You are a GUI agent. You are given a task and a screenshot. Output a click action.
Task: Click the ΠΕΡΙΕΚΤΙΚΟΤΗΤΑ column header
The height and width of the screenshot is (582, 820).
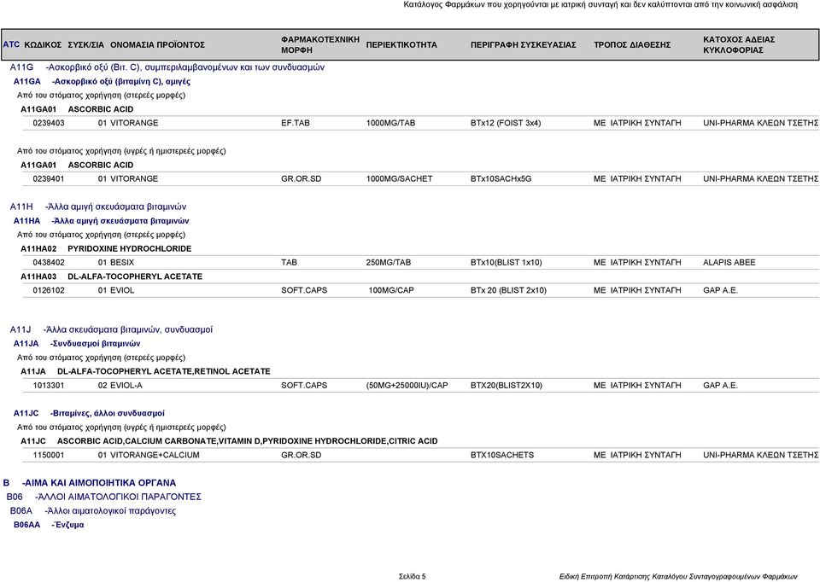click(x=401, y=45)
